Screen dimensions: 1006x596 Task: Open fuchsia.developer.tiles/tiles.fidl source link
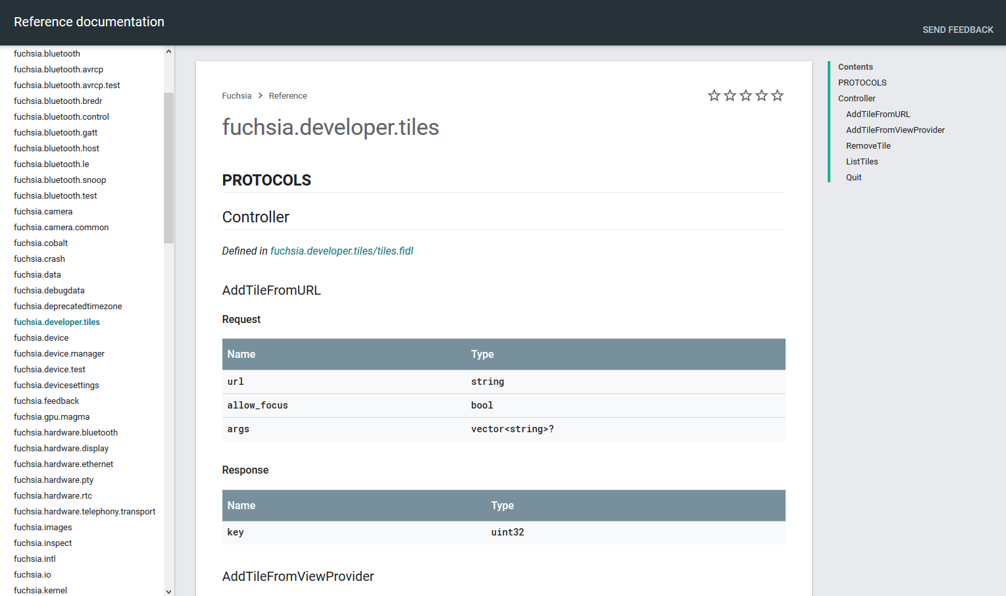pyautogui.click(x=341, y=251)
